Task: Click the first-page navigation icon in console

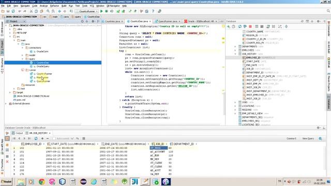Action: (x=14, y=138)
